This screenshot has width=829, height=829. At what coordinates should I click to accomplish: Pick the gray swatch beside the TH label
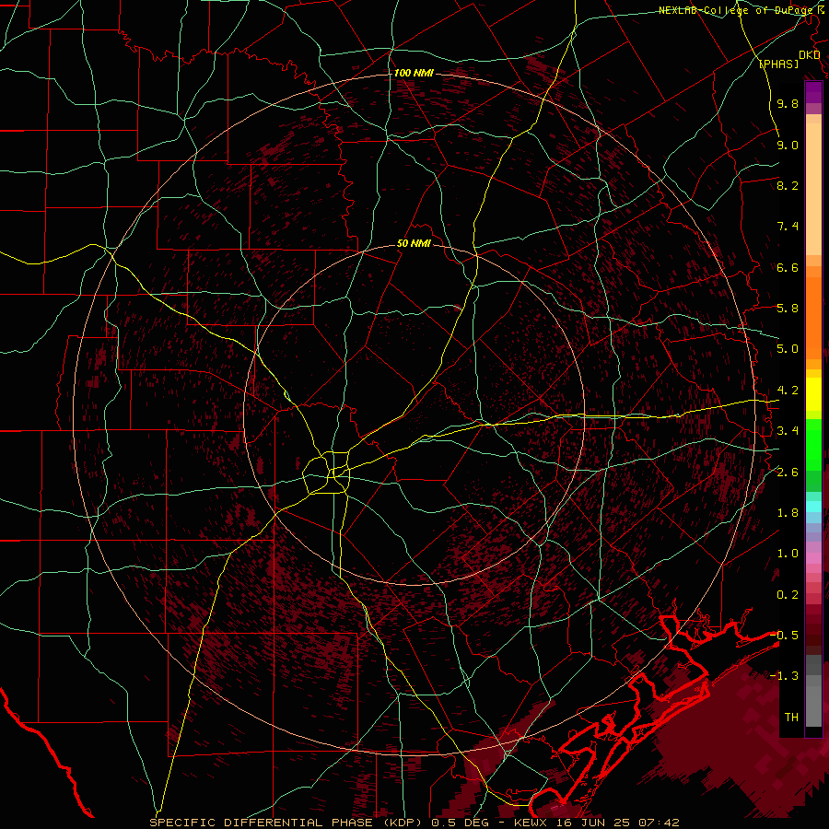(x=813, y=706)
